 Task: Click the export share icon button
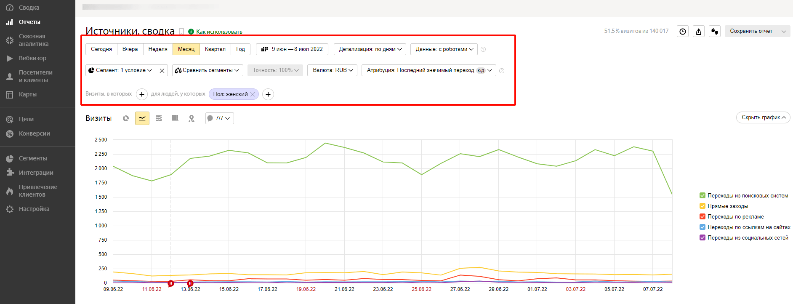[x=699, y=31]
